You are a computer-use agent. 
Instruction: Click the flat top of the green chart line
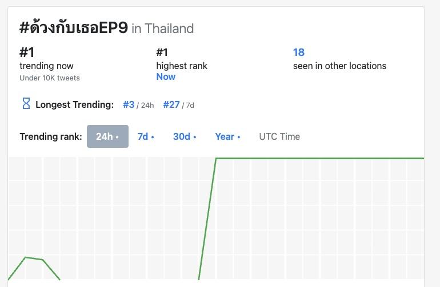[320, 158]
